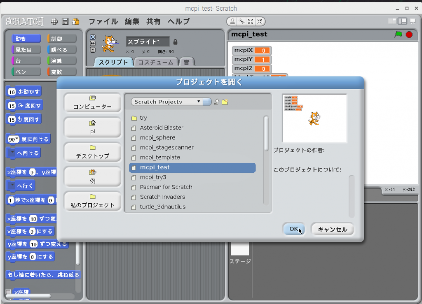422x304 pixels.
Task: Select the 変数 block category
Action: point(62,72)
